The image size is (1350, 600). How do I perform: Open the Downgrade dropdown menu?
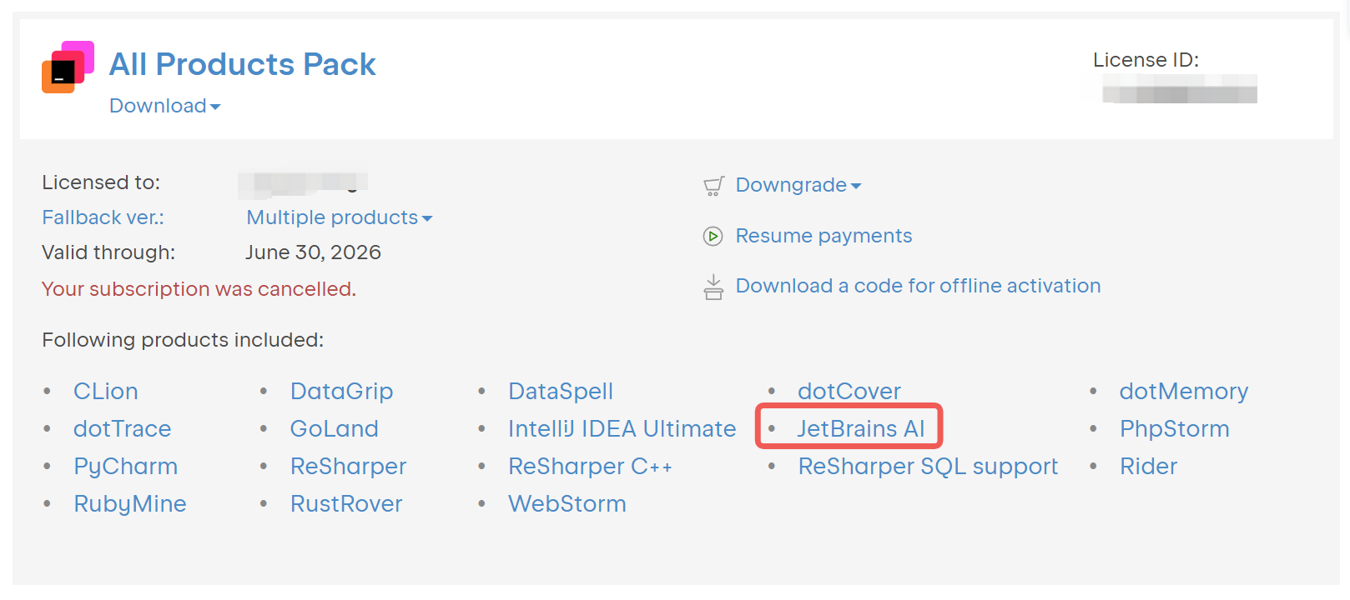798,185
